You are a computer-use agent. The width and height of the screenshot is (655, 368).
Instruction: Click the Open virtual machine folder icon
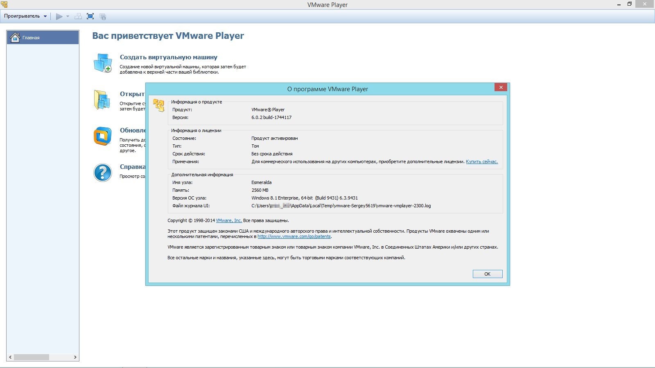pyautogui.click(x=102, y=100)
